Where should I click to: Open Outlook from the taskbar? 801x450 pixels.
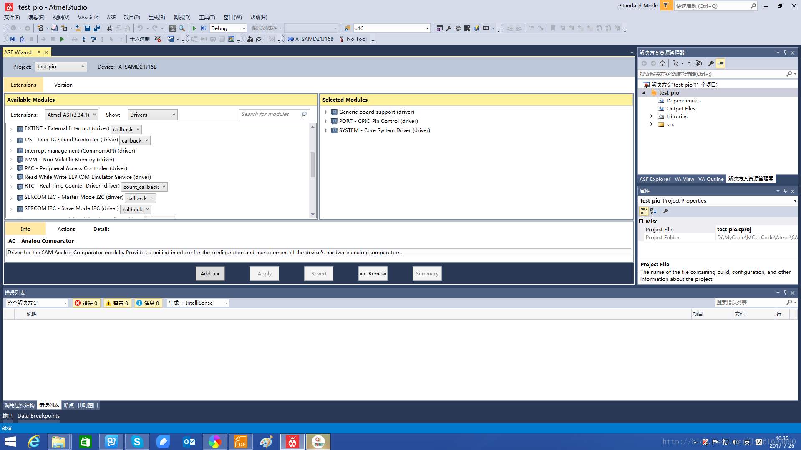click(x=189, y=442)
